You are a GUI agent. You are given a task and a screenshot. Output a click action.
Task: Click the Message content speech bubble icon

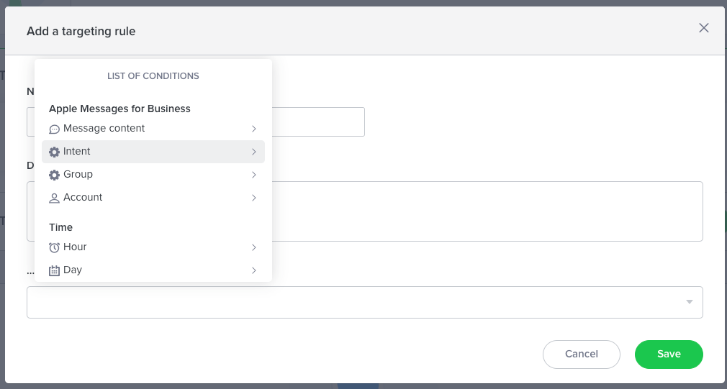(55, 129)
